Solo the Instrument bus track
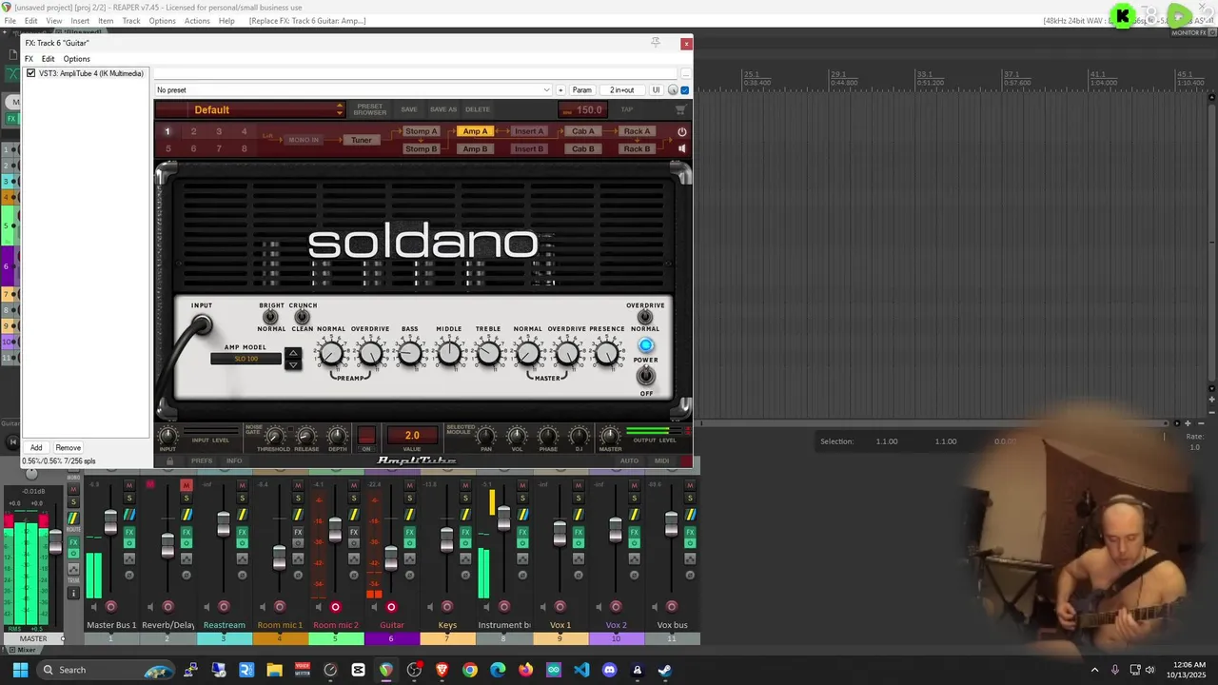This screenshot has width=1218, height=685. pyautogui.click(x=521, y=498)
